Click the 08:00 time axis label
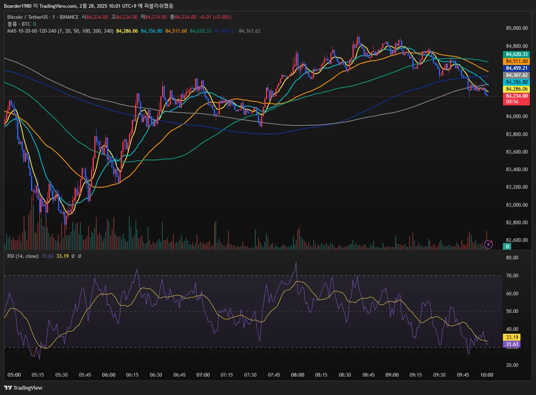The height and width of the screenshot is (395, 536). (297, 375)
